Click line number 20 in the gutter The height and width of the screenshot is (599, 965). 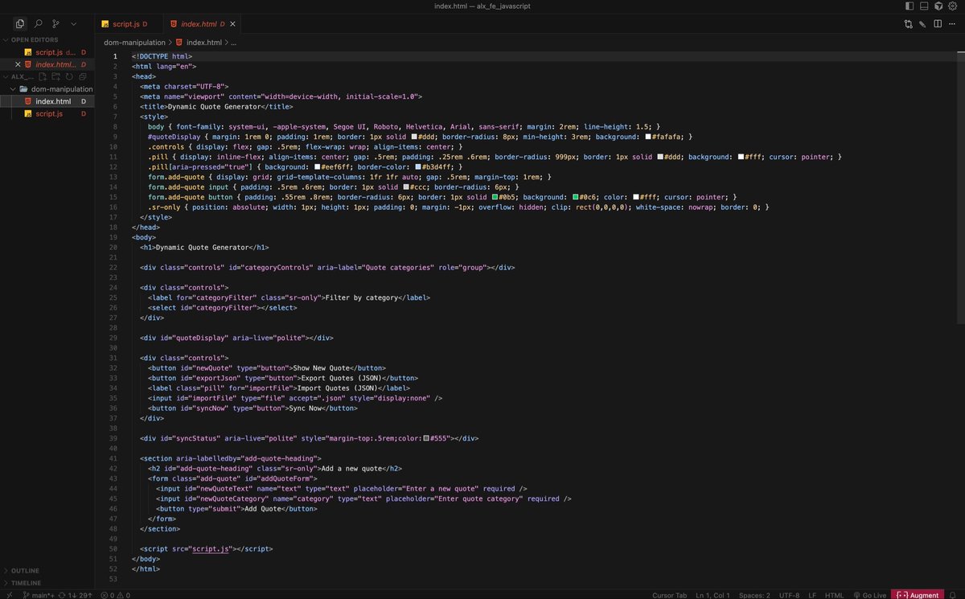click(x=113, y=248)
